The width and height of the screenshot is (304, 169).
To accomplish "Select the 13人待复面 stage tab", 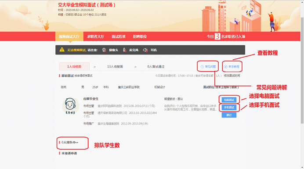I will point(115,66).
